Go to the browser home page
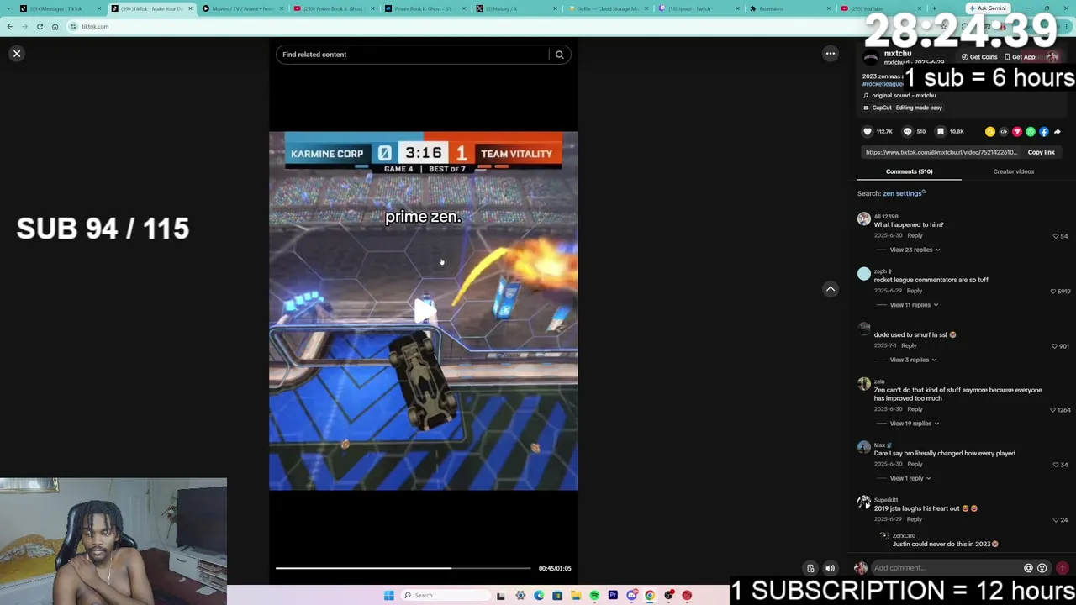 coord(55,27)
